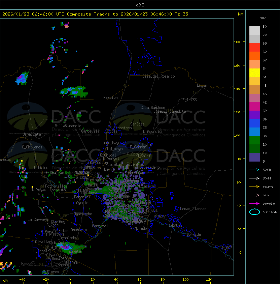Viewport: 280px width, 284px height.
Task: Click the Potrerillos place label
Action: [x=56, y=186]
